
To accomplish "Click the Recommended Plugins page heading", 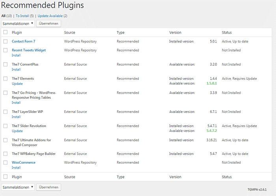I will point(43,5).
